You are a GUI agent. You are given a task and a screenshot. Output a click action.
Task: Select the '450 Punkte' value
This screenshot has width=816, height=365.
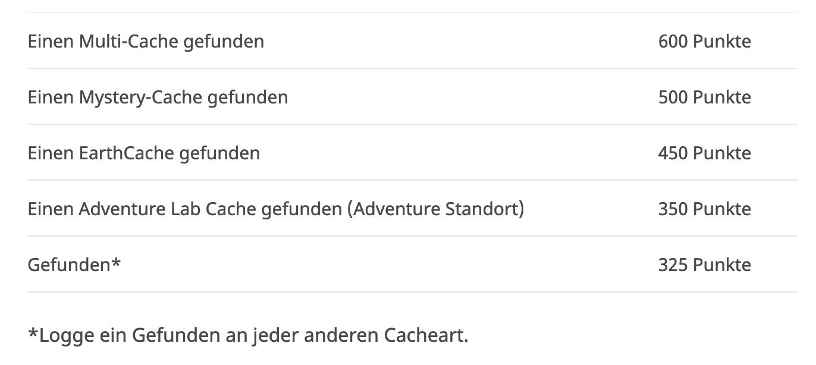tap(704, 153)
